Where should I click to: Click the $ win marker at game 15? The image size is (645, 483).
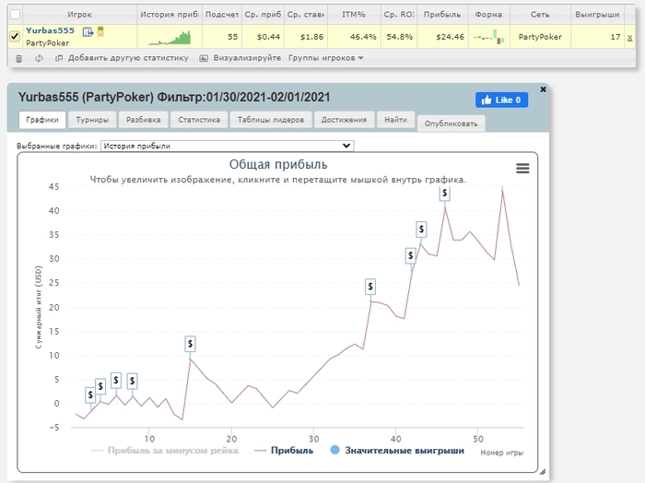pyautogui.click(x=190, y=344)
